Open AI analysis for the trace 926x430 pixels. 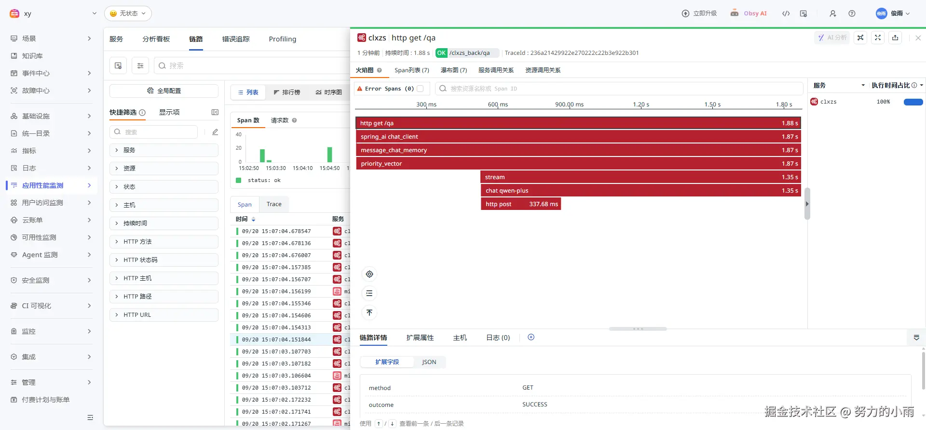pos(832,38)
